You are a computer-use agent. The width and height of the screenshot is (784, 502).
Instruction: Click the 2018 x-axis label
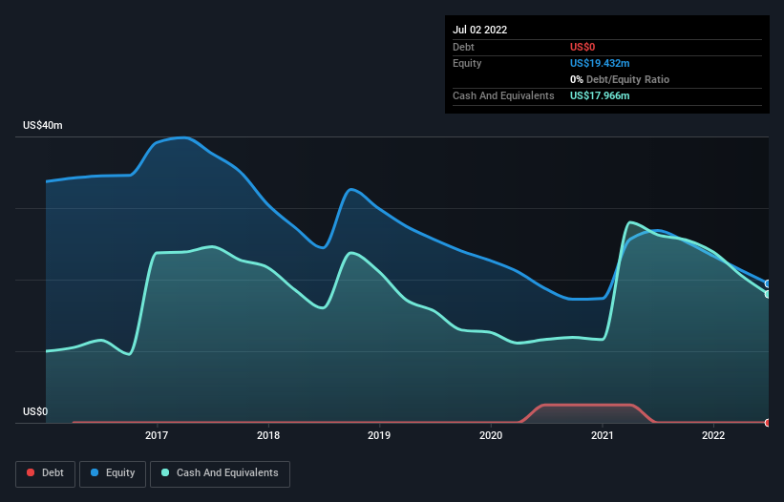point(268,435)
